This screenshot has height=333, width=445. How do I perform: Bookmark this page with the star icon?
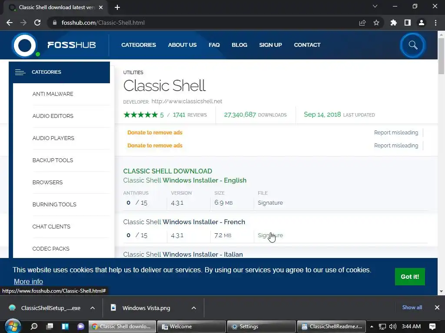[376, 23]
